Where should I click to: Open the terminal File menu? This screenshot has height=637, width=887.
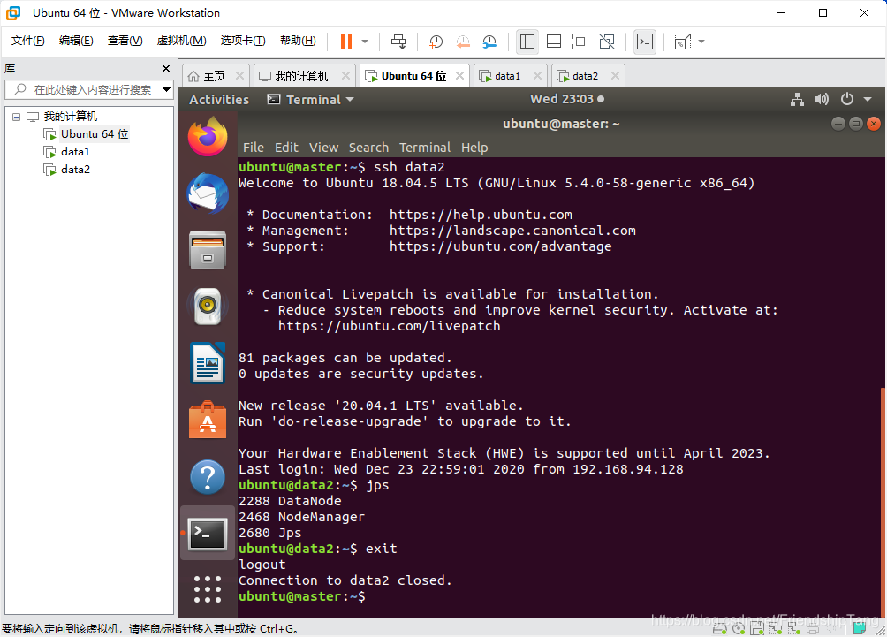point(254,148)
